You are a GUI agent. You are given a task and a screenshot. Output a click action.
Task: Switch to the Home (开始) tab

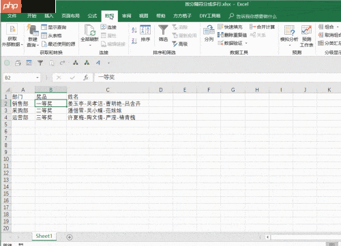pos(31,16)
